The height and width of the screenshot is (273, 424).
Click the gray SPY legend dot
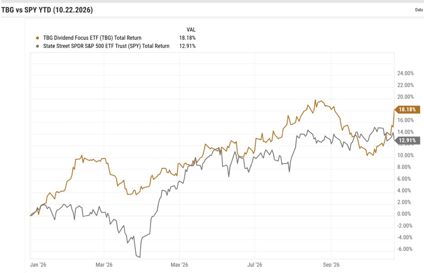pyautogui.click(x=37, y=46)
